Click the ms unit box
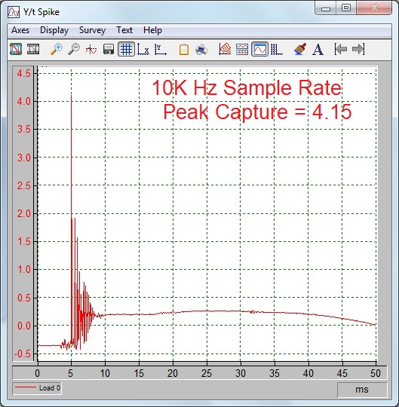399x407 pixels. [x=362, y=390]
